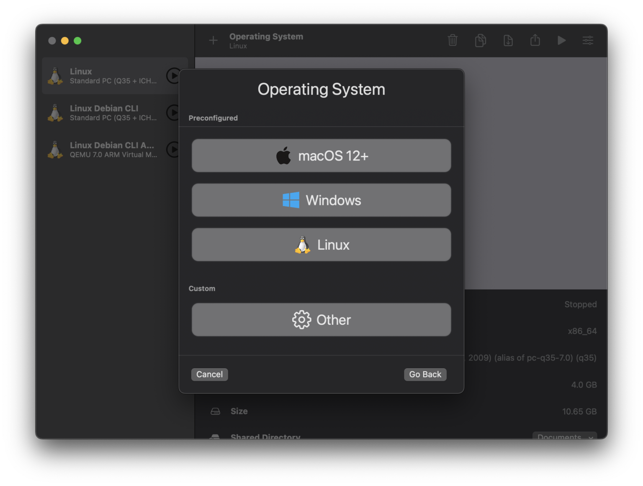Go back to the previous wizard step
This screenshot has height=486, width=643.
tap(425, 374)
